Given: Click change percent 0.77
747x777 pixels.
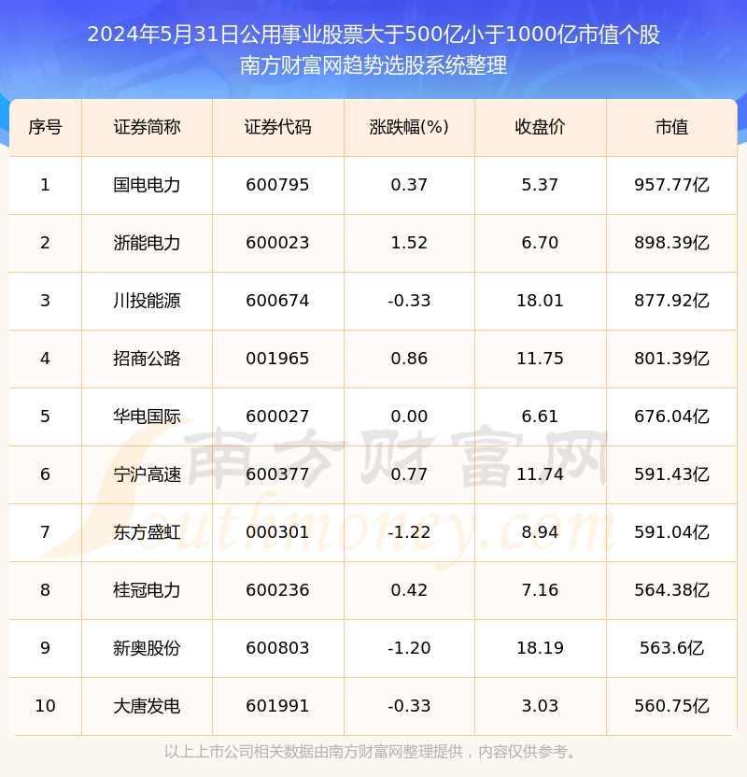Looking at the screenshot, I should tap(409, 474).
